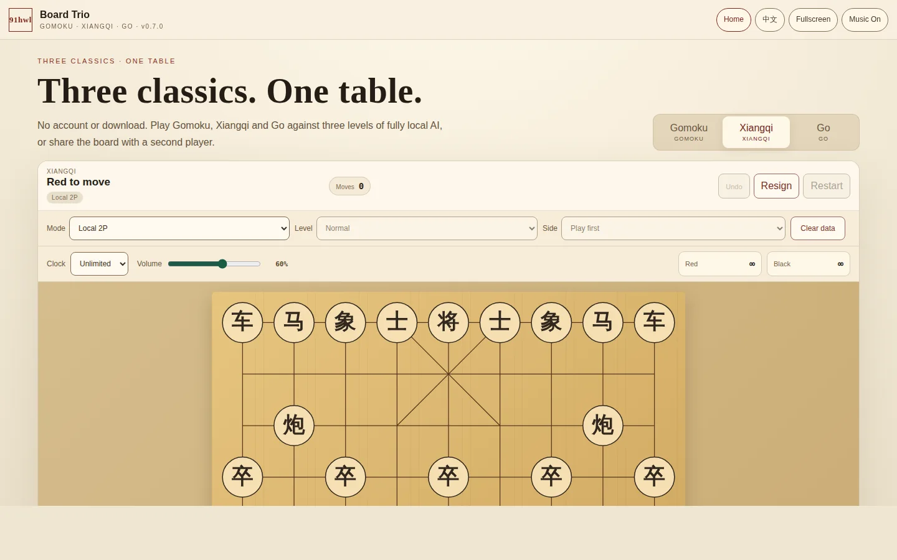Viewport: 897px width, 560px height.
Task: Switch to the Go tab
Action: (823, 132)
